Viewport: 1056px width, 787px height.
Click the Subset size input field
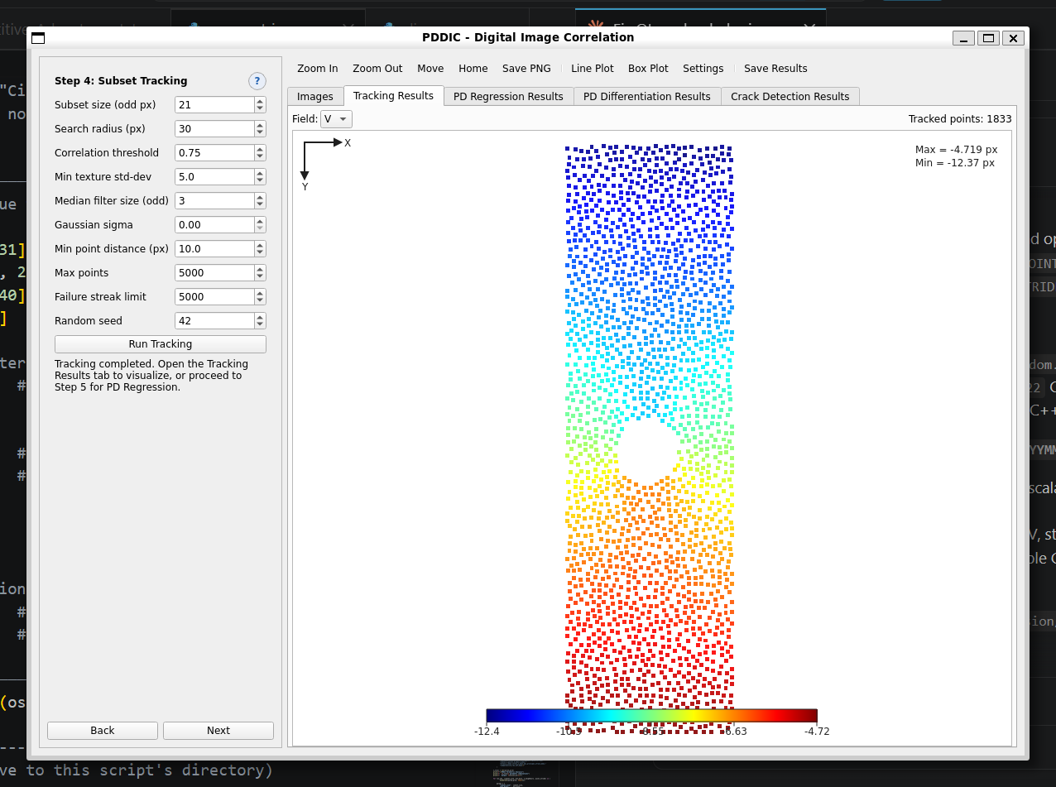coord(214,105)
